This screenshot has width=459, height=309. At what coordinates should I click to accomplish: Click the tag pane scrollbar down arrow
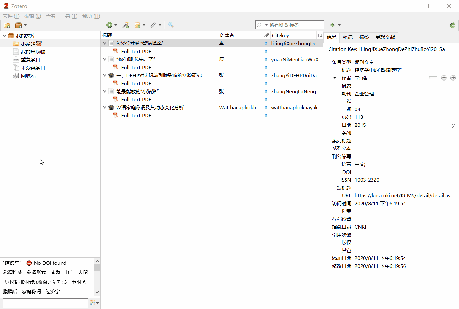pyautogui.click(x=97, y=292)
